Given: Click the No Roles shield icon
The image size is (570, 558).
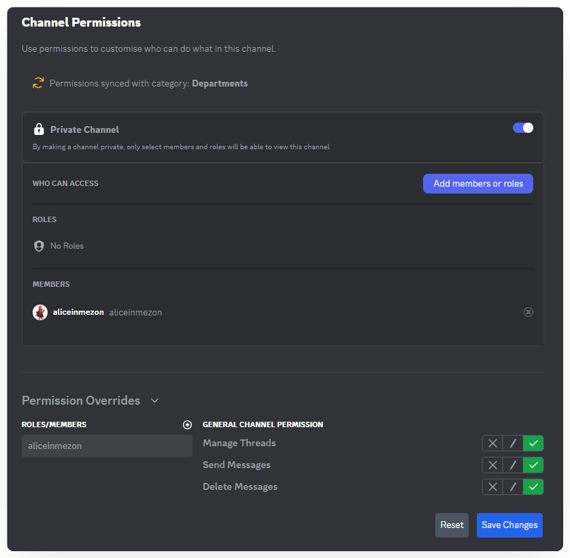Looking at the screenshot, I should pos(39,246).
